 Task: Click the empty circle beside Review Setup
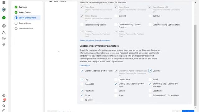tap(16, 23)
